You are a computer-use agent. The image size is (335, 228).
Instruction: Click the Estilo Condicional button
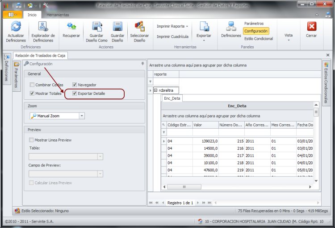[x=259, y=39]
